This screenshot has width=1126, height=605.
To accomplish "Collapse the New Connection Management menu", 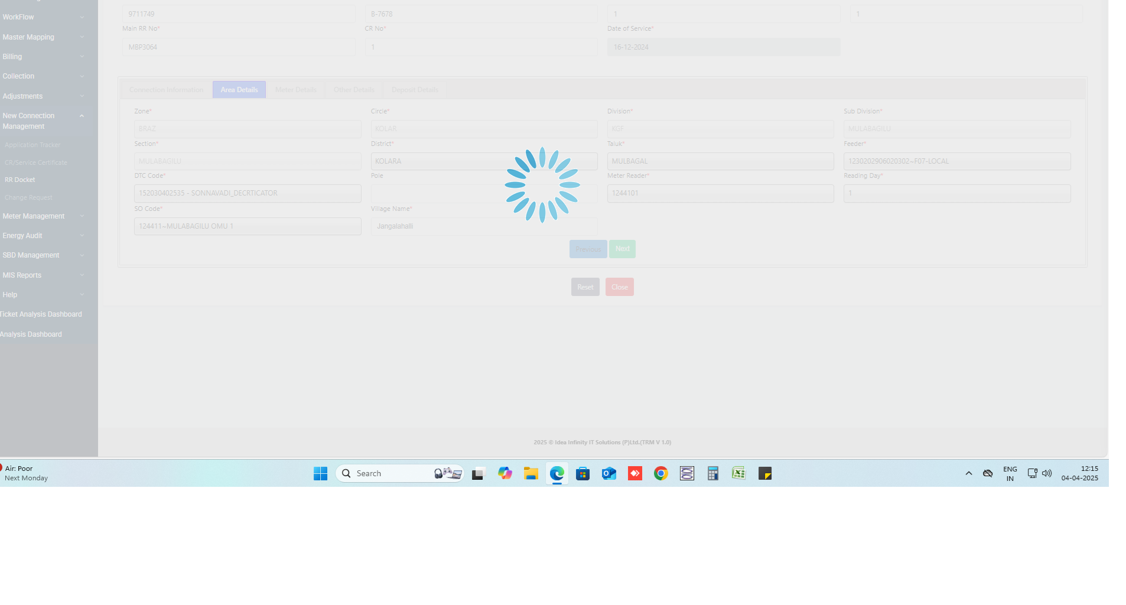I will pyautogui.click(x=43, y=121).
